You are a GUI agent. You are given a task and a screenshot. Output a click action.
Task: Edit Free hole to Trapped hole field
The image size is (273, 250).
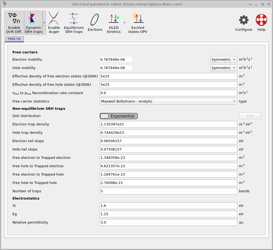pos(168,183)
